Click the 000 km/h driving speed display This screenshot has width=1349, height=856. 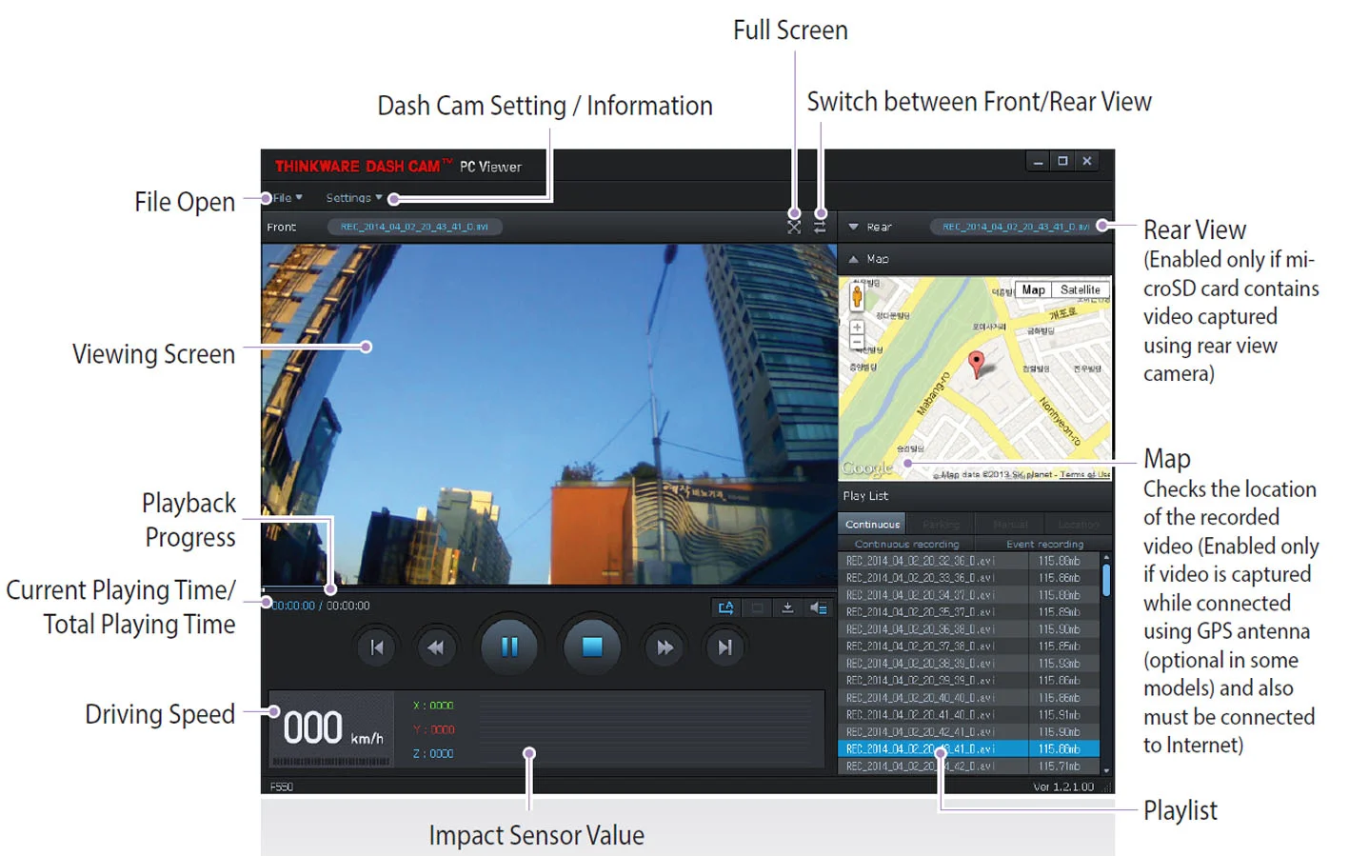(x=332, y=729)
